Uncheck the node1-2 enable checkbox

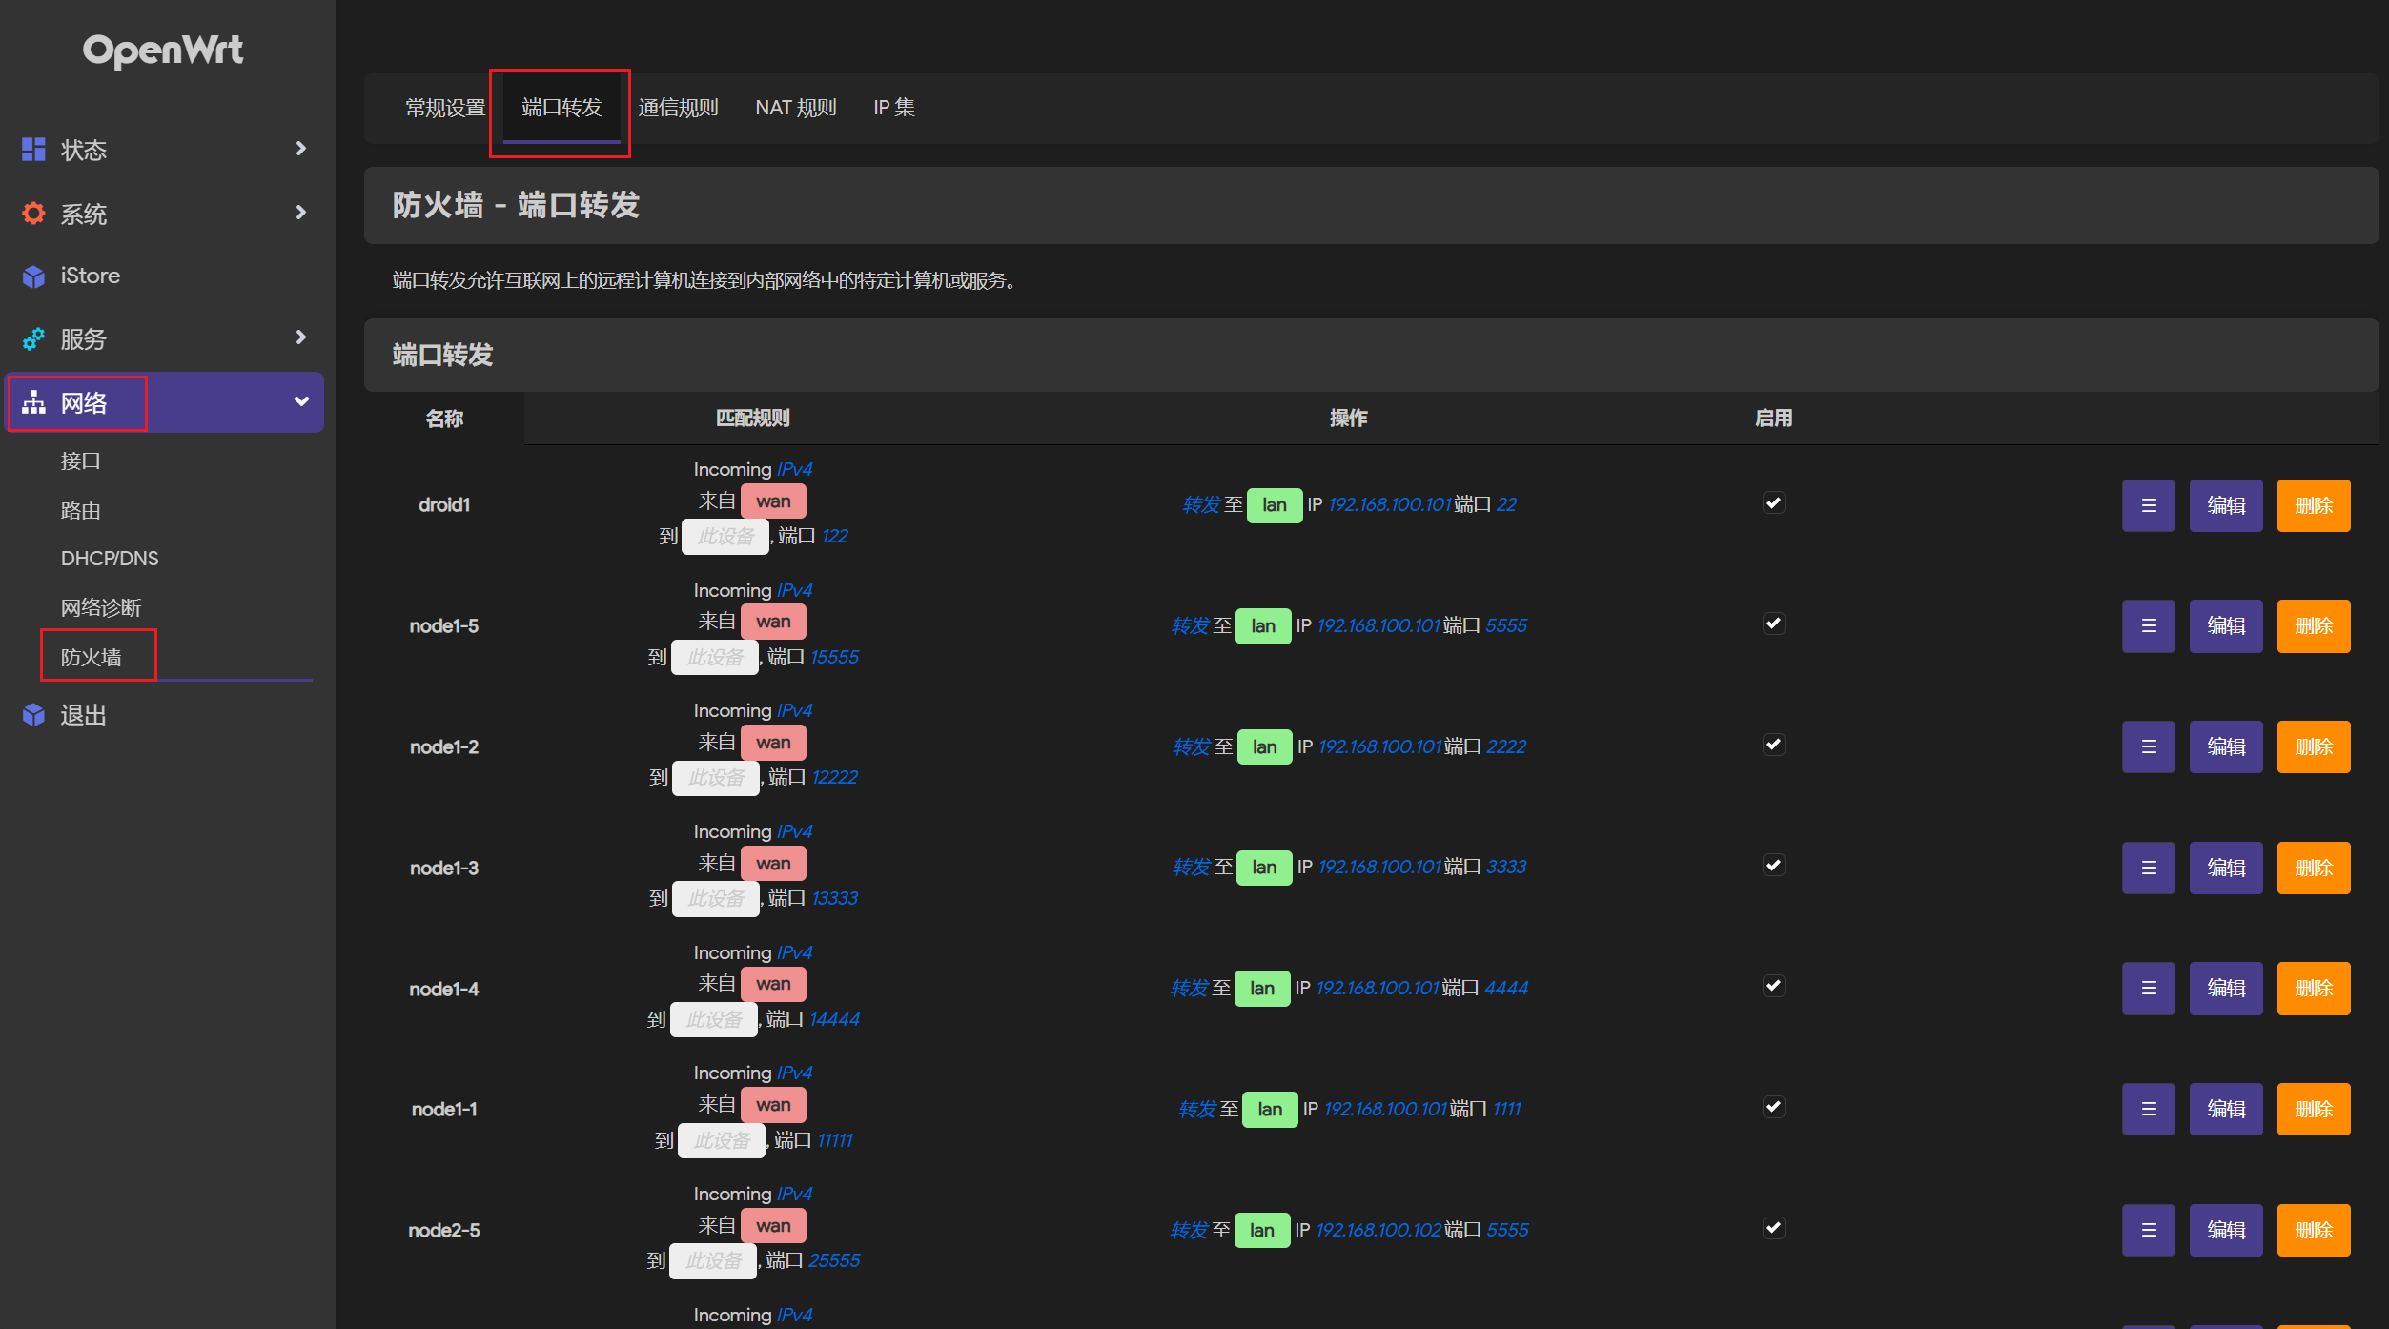pos(1773,745)
